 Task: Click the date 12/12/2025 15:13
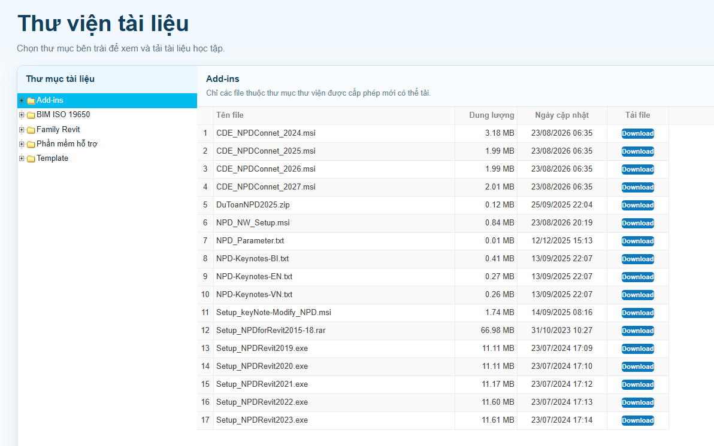pyautogui.click(x=561, y=240)
